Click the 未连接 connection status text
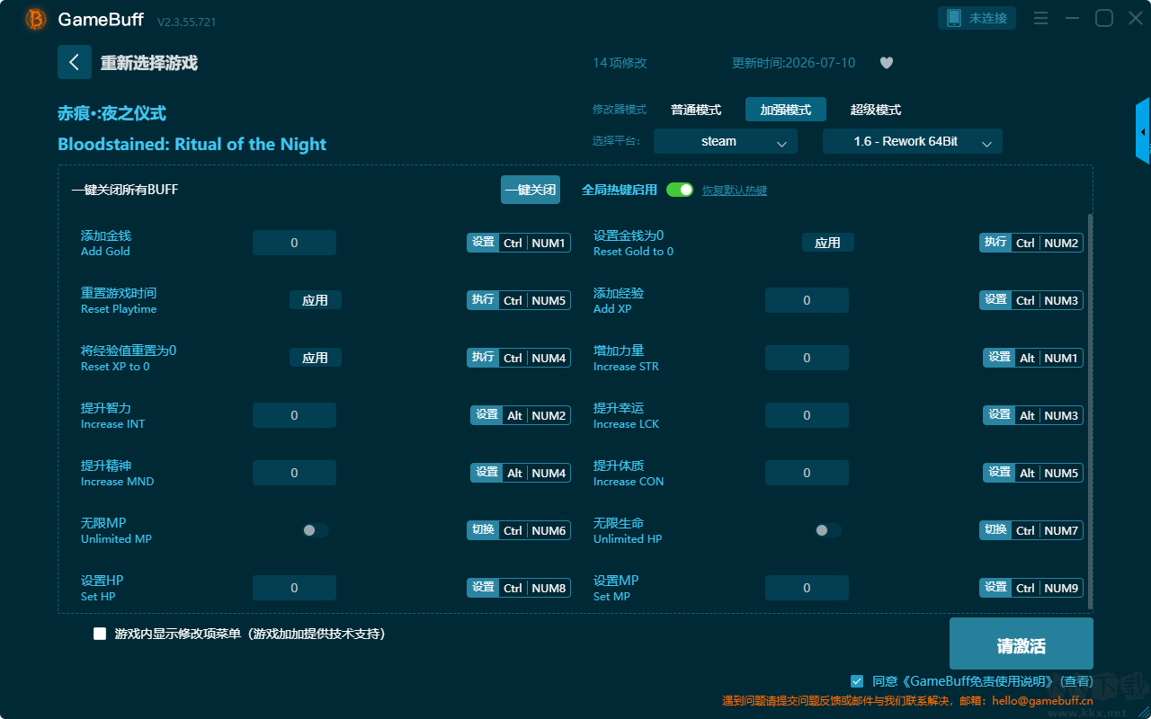This screenshot has height=719, width=1151. click(x=988, y=18)
